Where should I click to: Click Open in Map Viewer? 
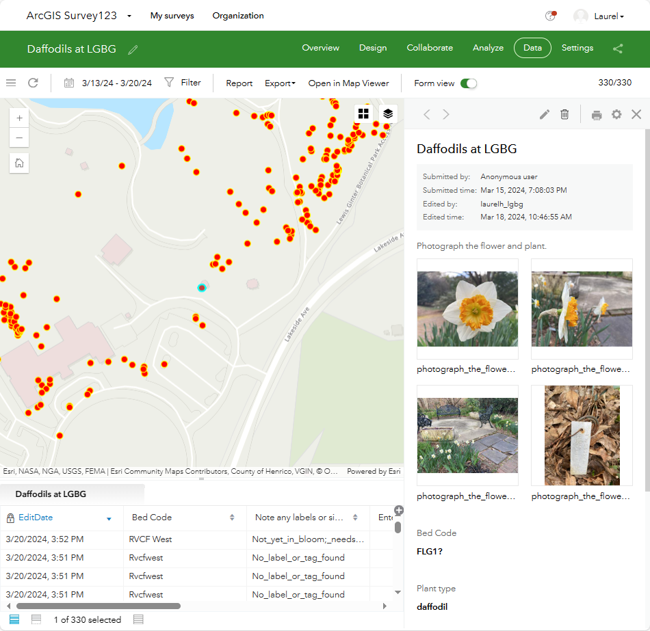tap(348, 83)
